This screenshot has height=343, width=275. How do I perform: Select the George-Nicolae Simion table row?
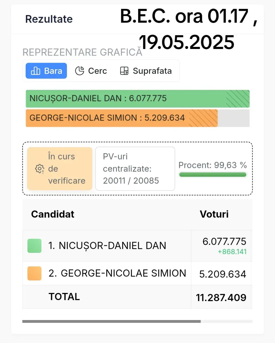[137, 274]
